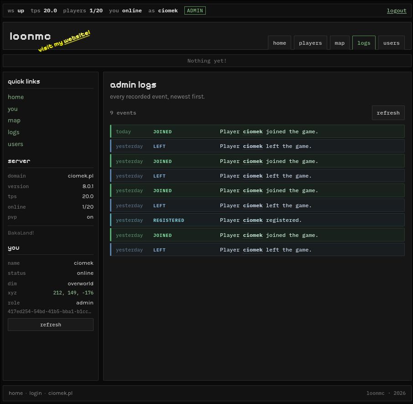Refresh the admin logs event list
The width and height of the screenshot is (413, 404).
click(x=388, y=113)
